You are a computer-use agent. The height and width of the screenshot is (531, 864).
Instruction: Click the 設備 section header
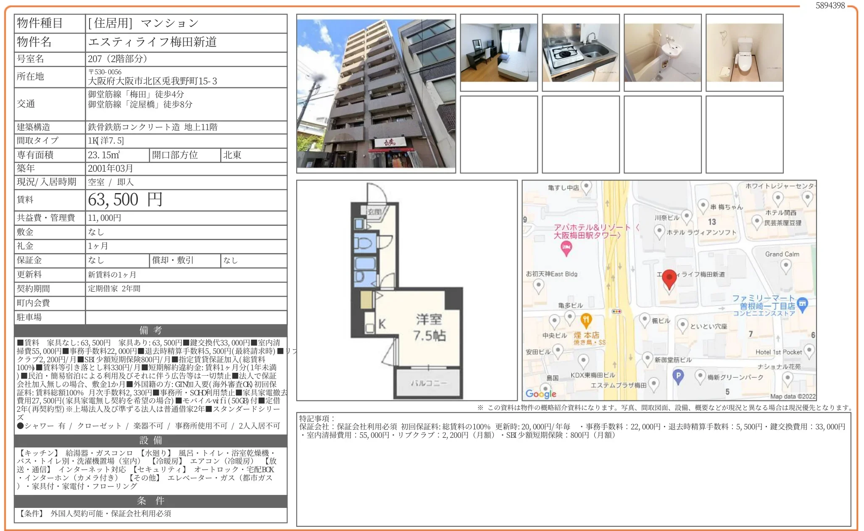coord(150,440)
